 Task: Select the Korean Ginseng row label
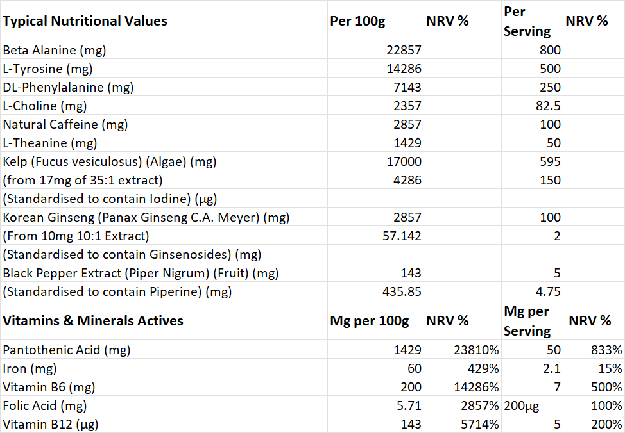tap(164, 217)
